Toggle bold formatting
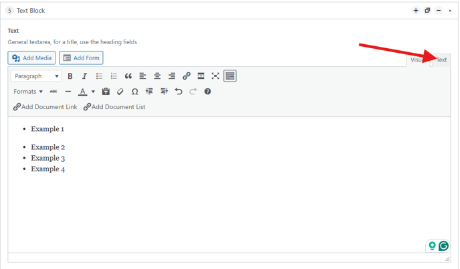The image size is (460, 269). (70, 76)
